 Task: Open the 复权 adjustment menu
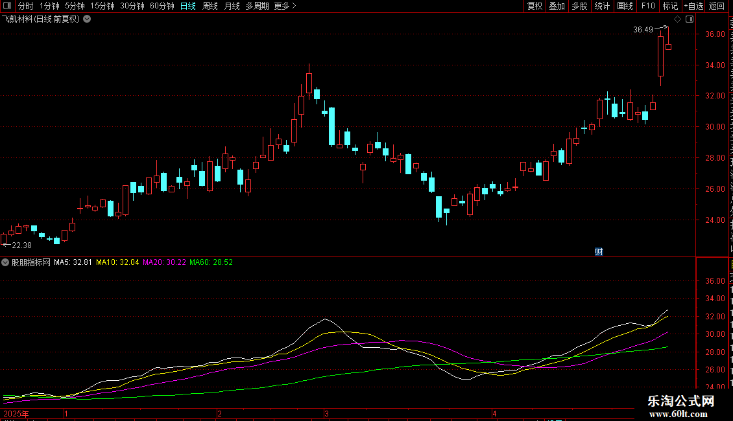click(x=535, y=6)
